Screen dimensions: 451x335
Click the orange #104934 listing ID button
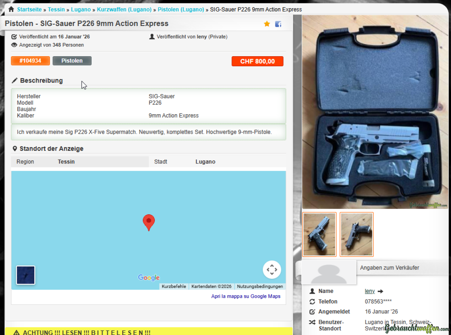pyautogui.click(x=30, y=61)
